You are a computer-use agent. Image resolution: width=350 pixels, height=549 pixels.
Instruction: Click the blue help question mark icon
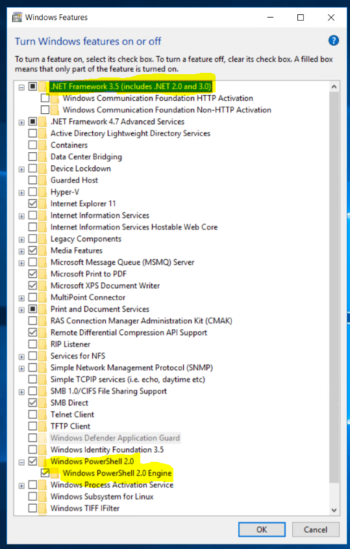click(x=334, y=40)
